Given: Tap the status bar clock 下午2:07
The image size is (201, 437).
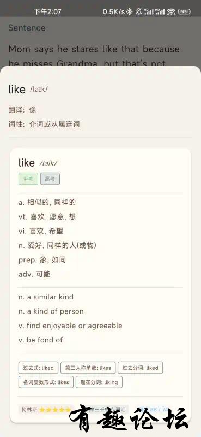Looking at the screenshot, I should 47,11.
